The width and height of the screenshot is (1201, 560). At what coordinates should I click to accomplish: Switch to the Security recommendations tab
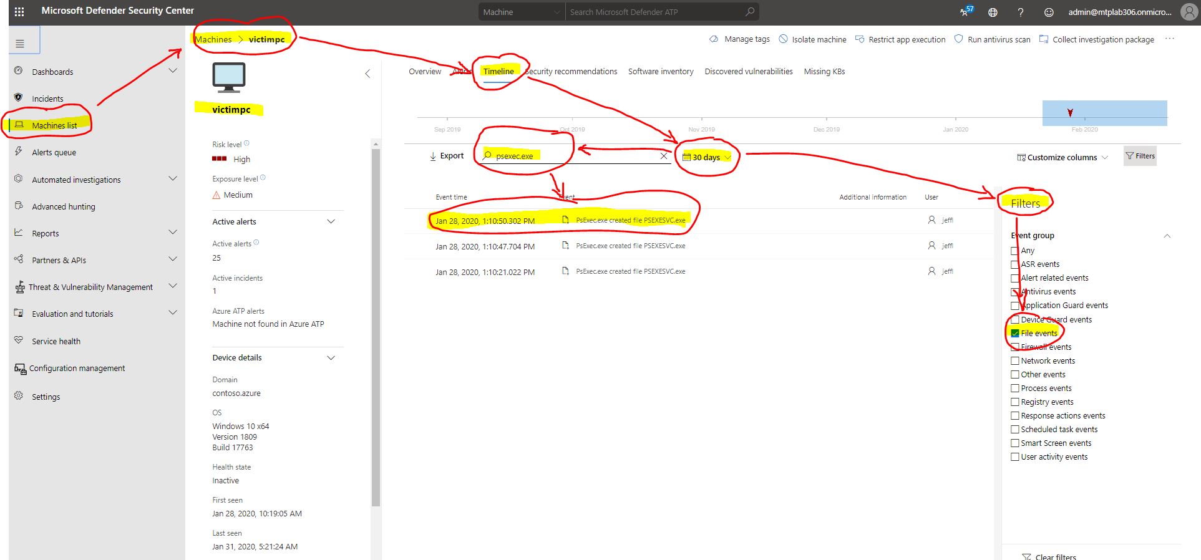(571, 72)
